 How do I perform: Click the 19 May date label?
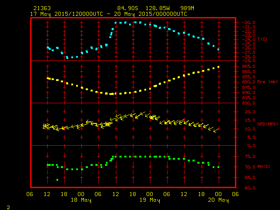[x=150, y=200]
